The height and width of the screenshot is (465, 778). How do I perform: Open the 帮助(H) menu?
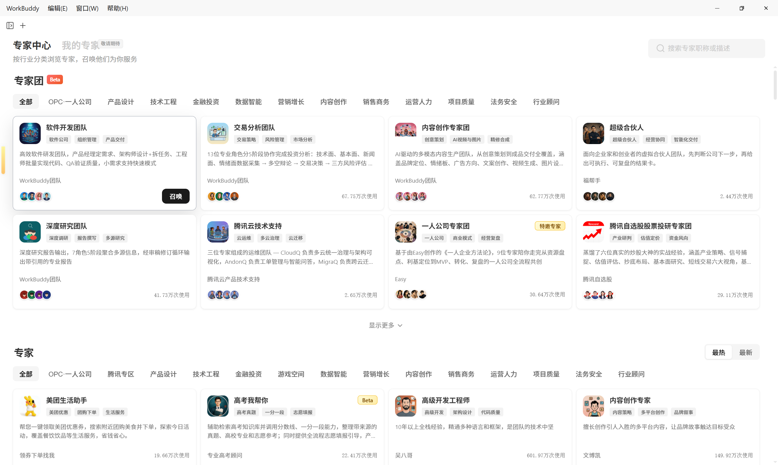pos(118,8)
